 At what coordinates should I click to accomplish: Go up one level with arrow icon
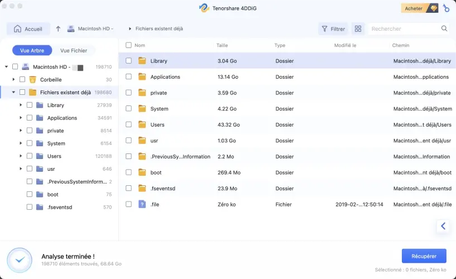pyautogui.click(x=58, y=28)
